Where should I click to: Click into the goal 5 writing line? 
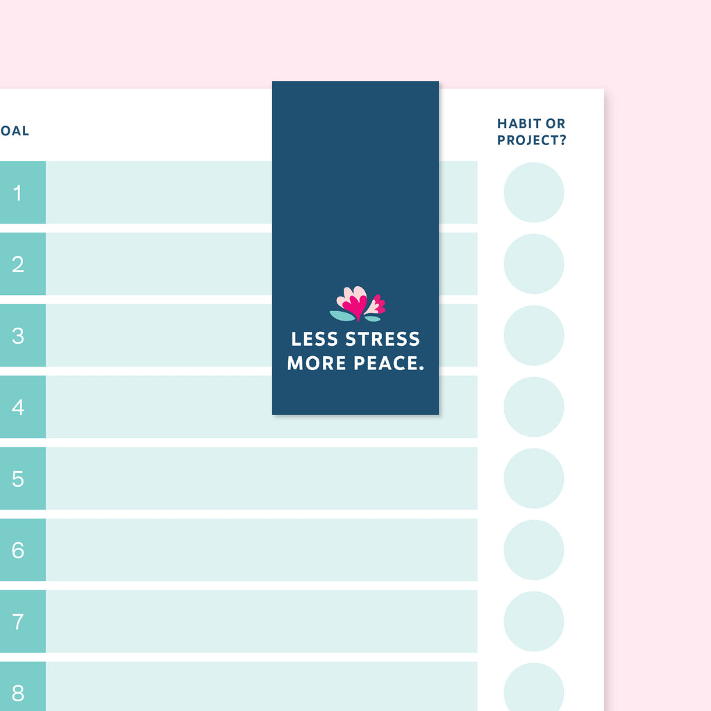click(x=261, y=478)
